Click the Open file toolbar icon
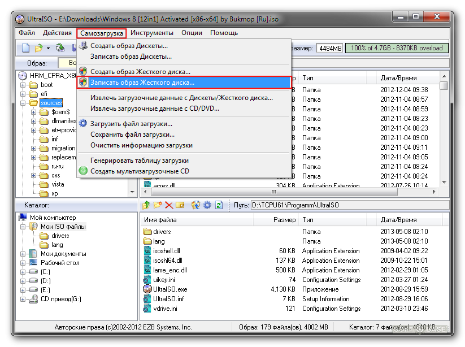465x347 pixels. point(38,48)
